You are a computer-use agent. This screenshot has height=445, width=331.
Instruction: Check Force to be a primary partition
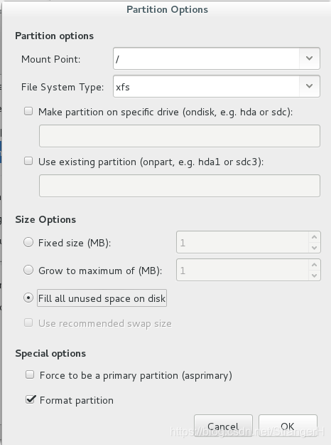[30, 375]
